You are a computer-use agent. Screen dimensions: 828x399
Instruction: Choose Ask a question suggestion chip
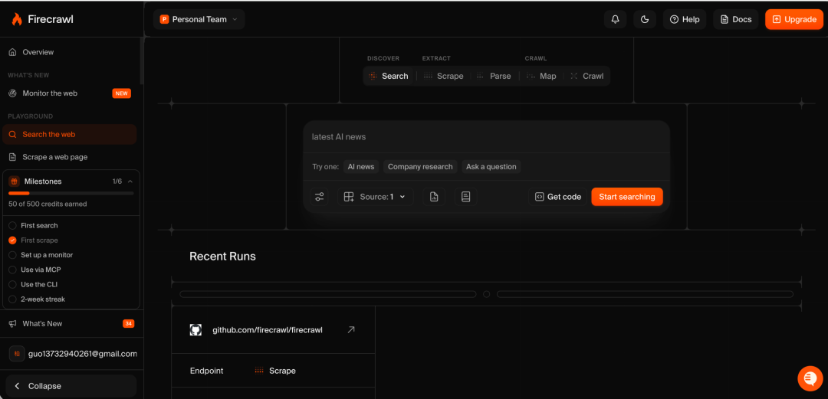(x=491, y=167)
